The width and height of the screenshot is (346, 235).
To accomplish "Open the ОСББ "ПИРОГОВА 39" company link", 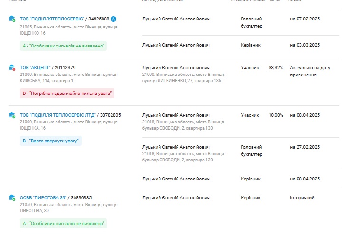I will (x=43, y=198).
